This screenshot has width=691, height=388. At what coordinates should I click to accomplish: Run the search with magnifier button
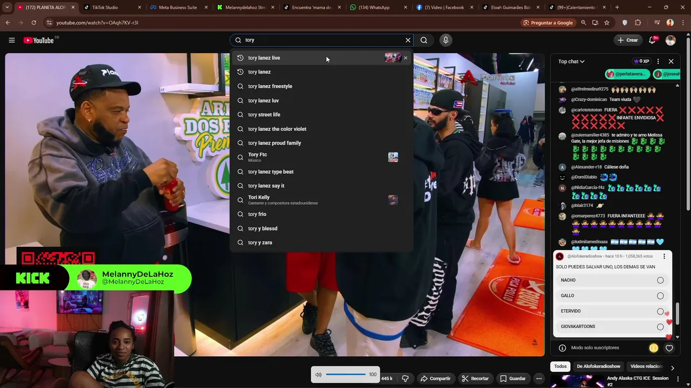click(424, 40)
